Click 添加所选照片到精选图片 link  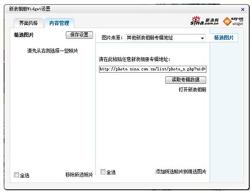[x=181, y=172]
